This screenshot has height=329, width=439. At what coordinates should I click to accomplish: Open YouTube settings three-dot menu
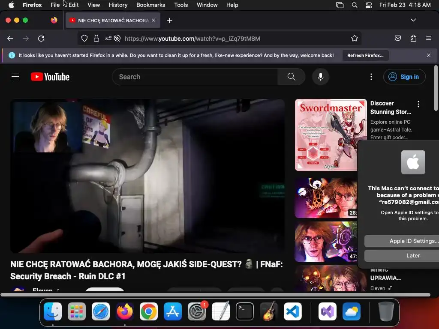(x=371, y=77)
